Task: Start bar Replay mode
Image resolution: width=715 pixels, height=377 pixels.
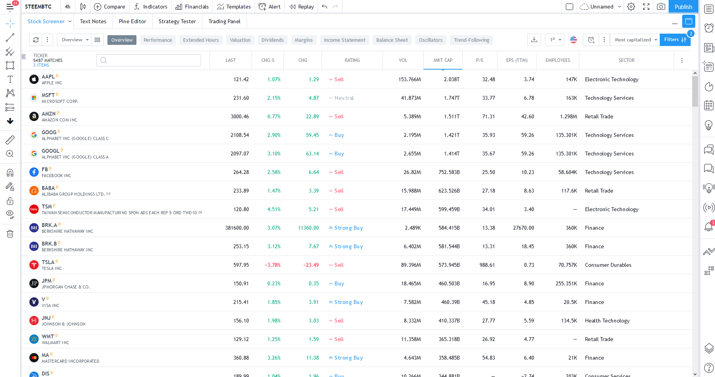Action: point(302,7)
